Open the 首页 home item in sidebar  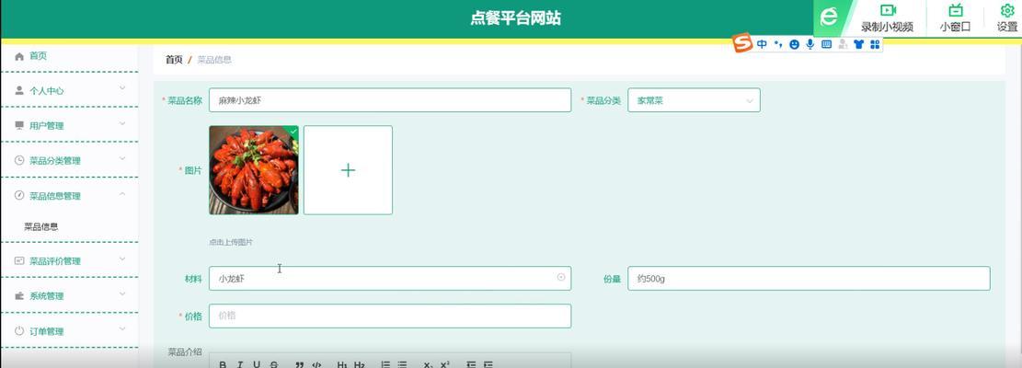pos(69,56)
